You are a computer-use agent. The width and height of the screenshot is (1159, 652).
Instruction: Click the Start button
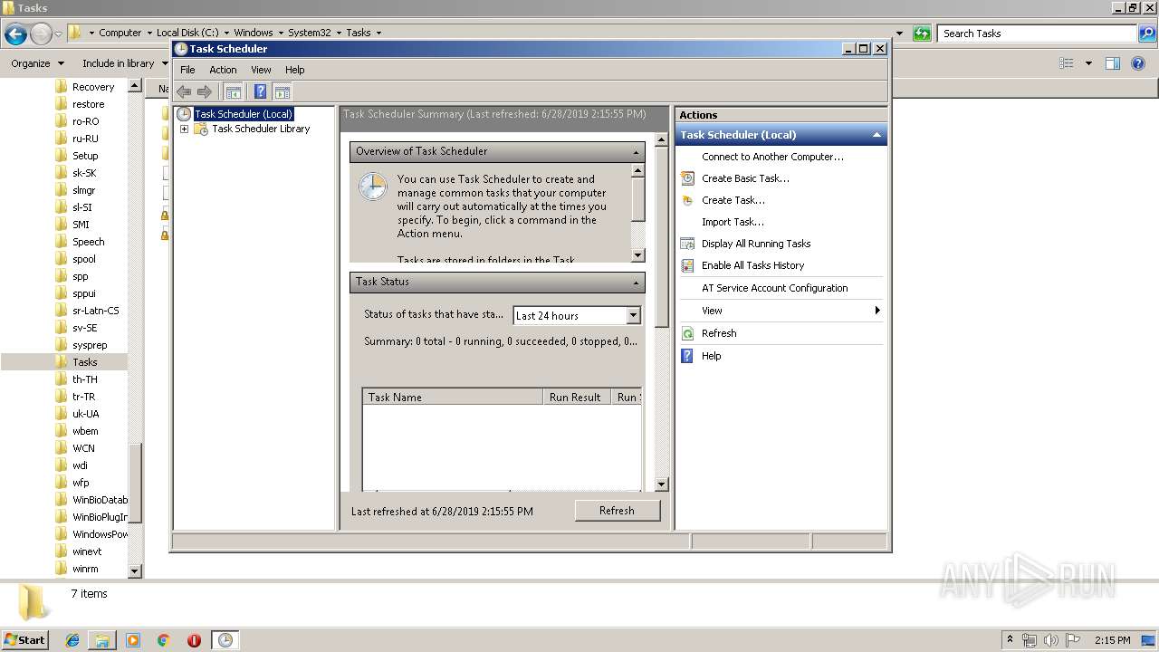coord(25,640)
